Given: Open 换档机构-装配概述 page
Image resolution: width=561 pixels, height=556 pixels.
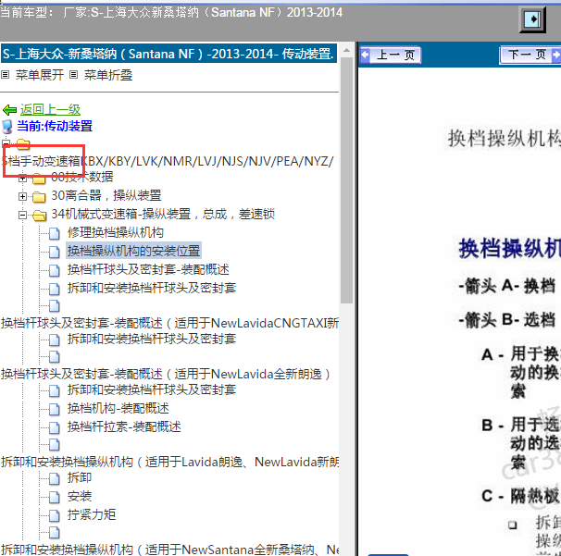Looking at the screenshot, I should (x=118, y=408).
